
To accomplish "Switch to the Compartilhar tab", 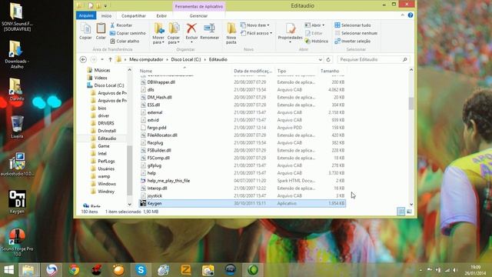I will [133, 15].
